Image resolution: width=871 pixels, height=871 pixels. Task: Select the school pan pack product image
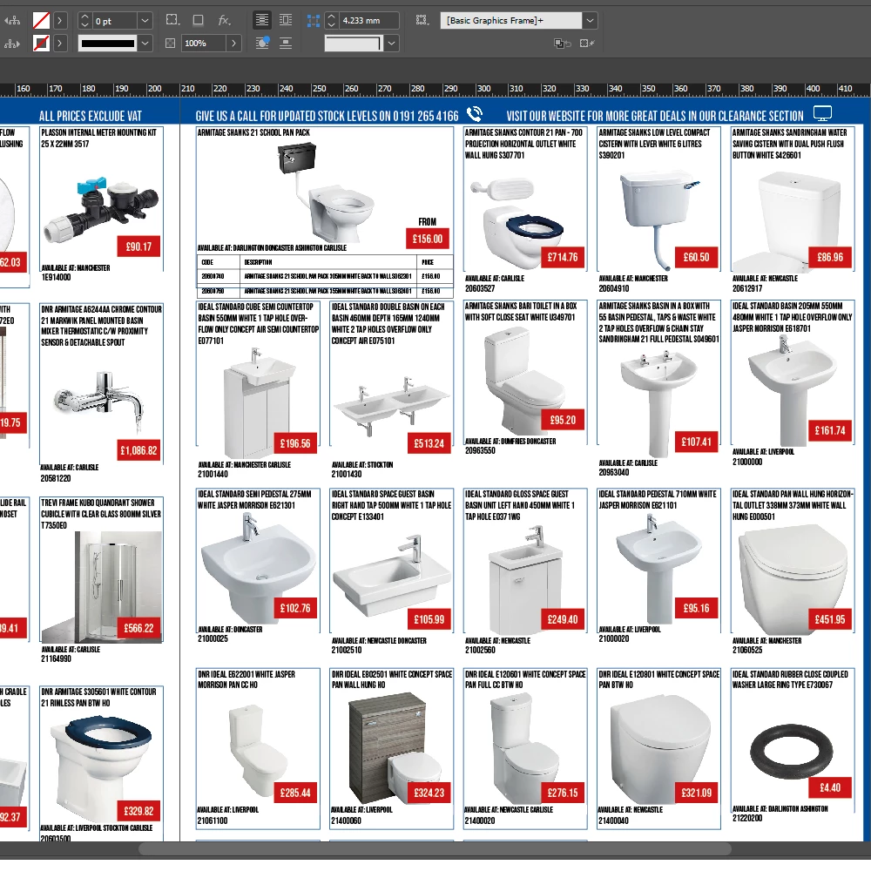coord(326,191)
